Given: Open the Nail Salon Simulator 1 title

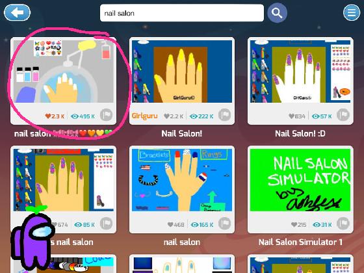Looking at the screenshot, I should [x=300, y=242].
